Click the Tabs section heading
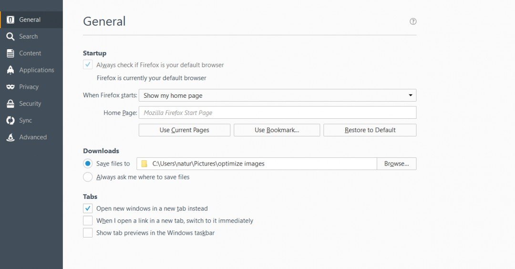The image size is (515, 269). 90,197
